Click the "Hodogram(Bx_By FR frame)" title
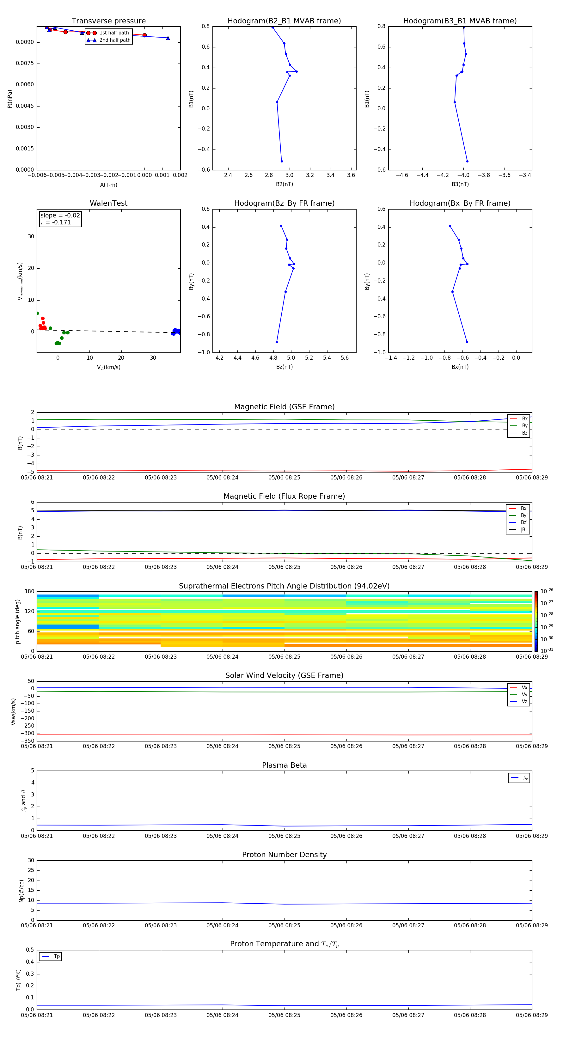Viewport: 569px width, 1043px height. click(460, 203)
